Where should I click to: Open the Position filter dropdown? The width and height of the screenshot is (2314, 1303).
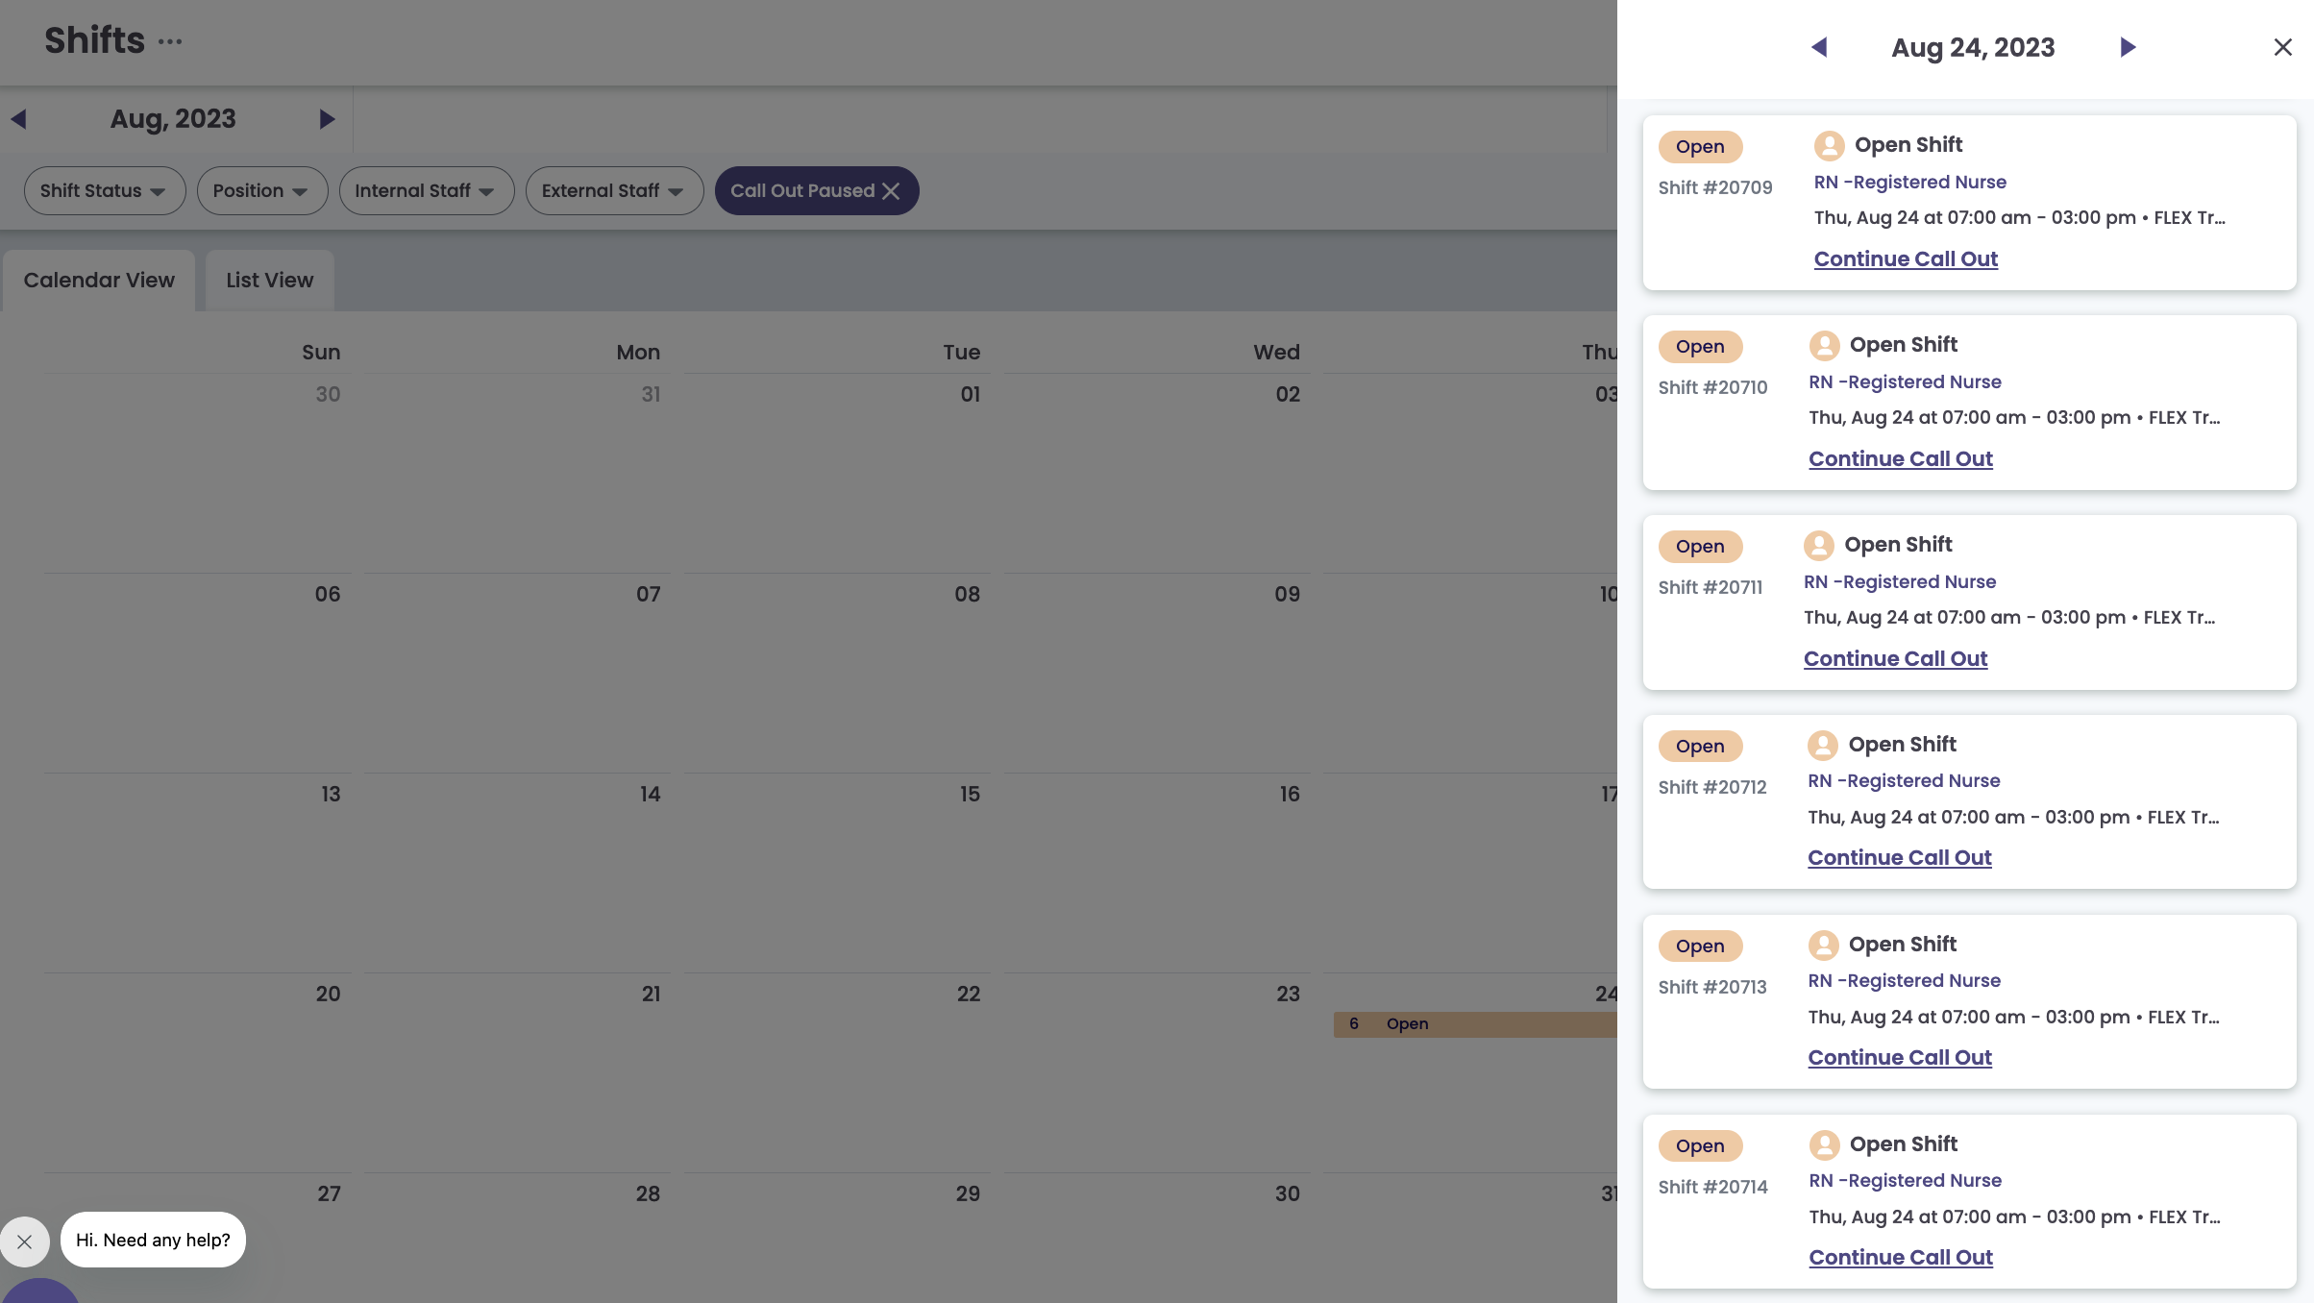pyautogui.click(x=261, y=190)
